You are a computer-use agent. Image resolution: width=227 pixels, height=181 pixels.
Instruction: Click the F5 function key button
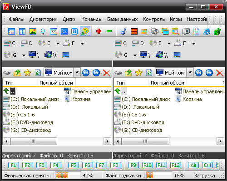(74, 165)
